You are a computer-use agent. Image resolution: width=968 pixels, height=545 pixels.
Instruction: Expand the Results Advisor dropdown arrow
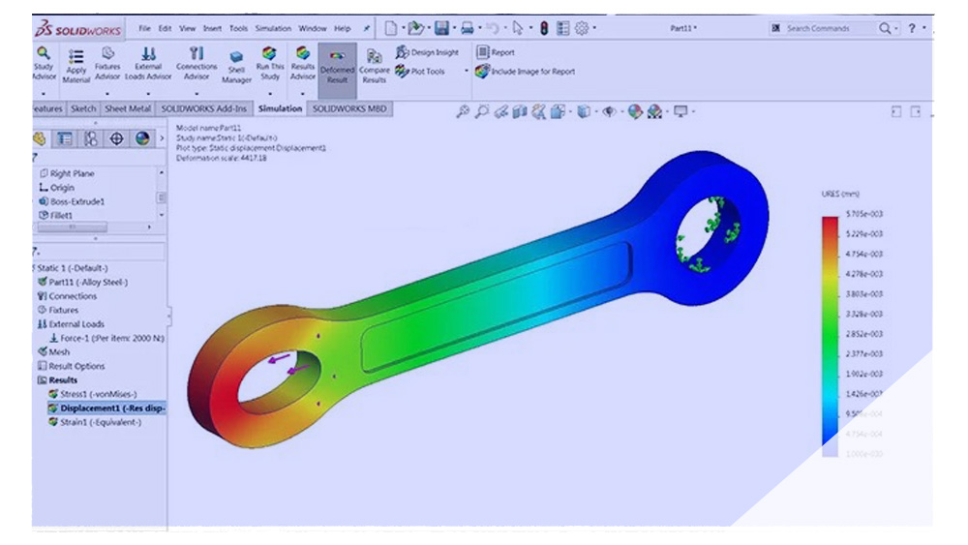(303, 93)
